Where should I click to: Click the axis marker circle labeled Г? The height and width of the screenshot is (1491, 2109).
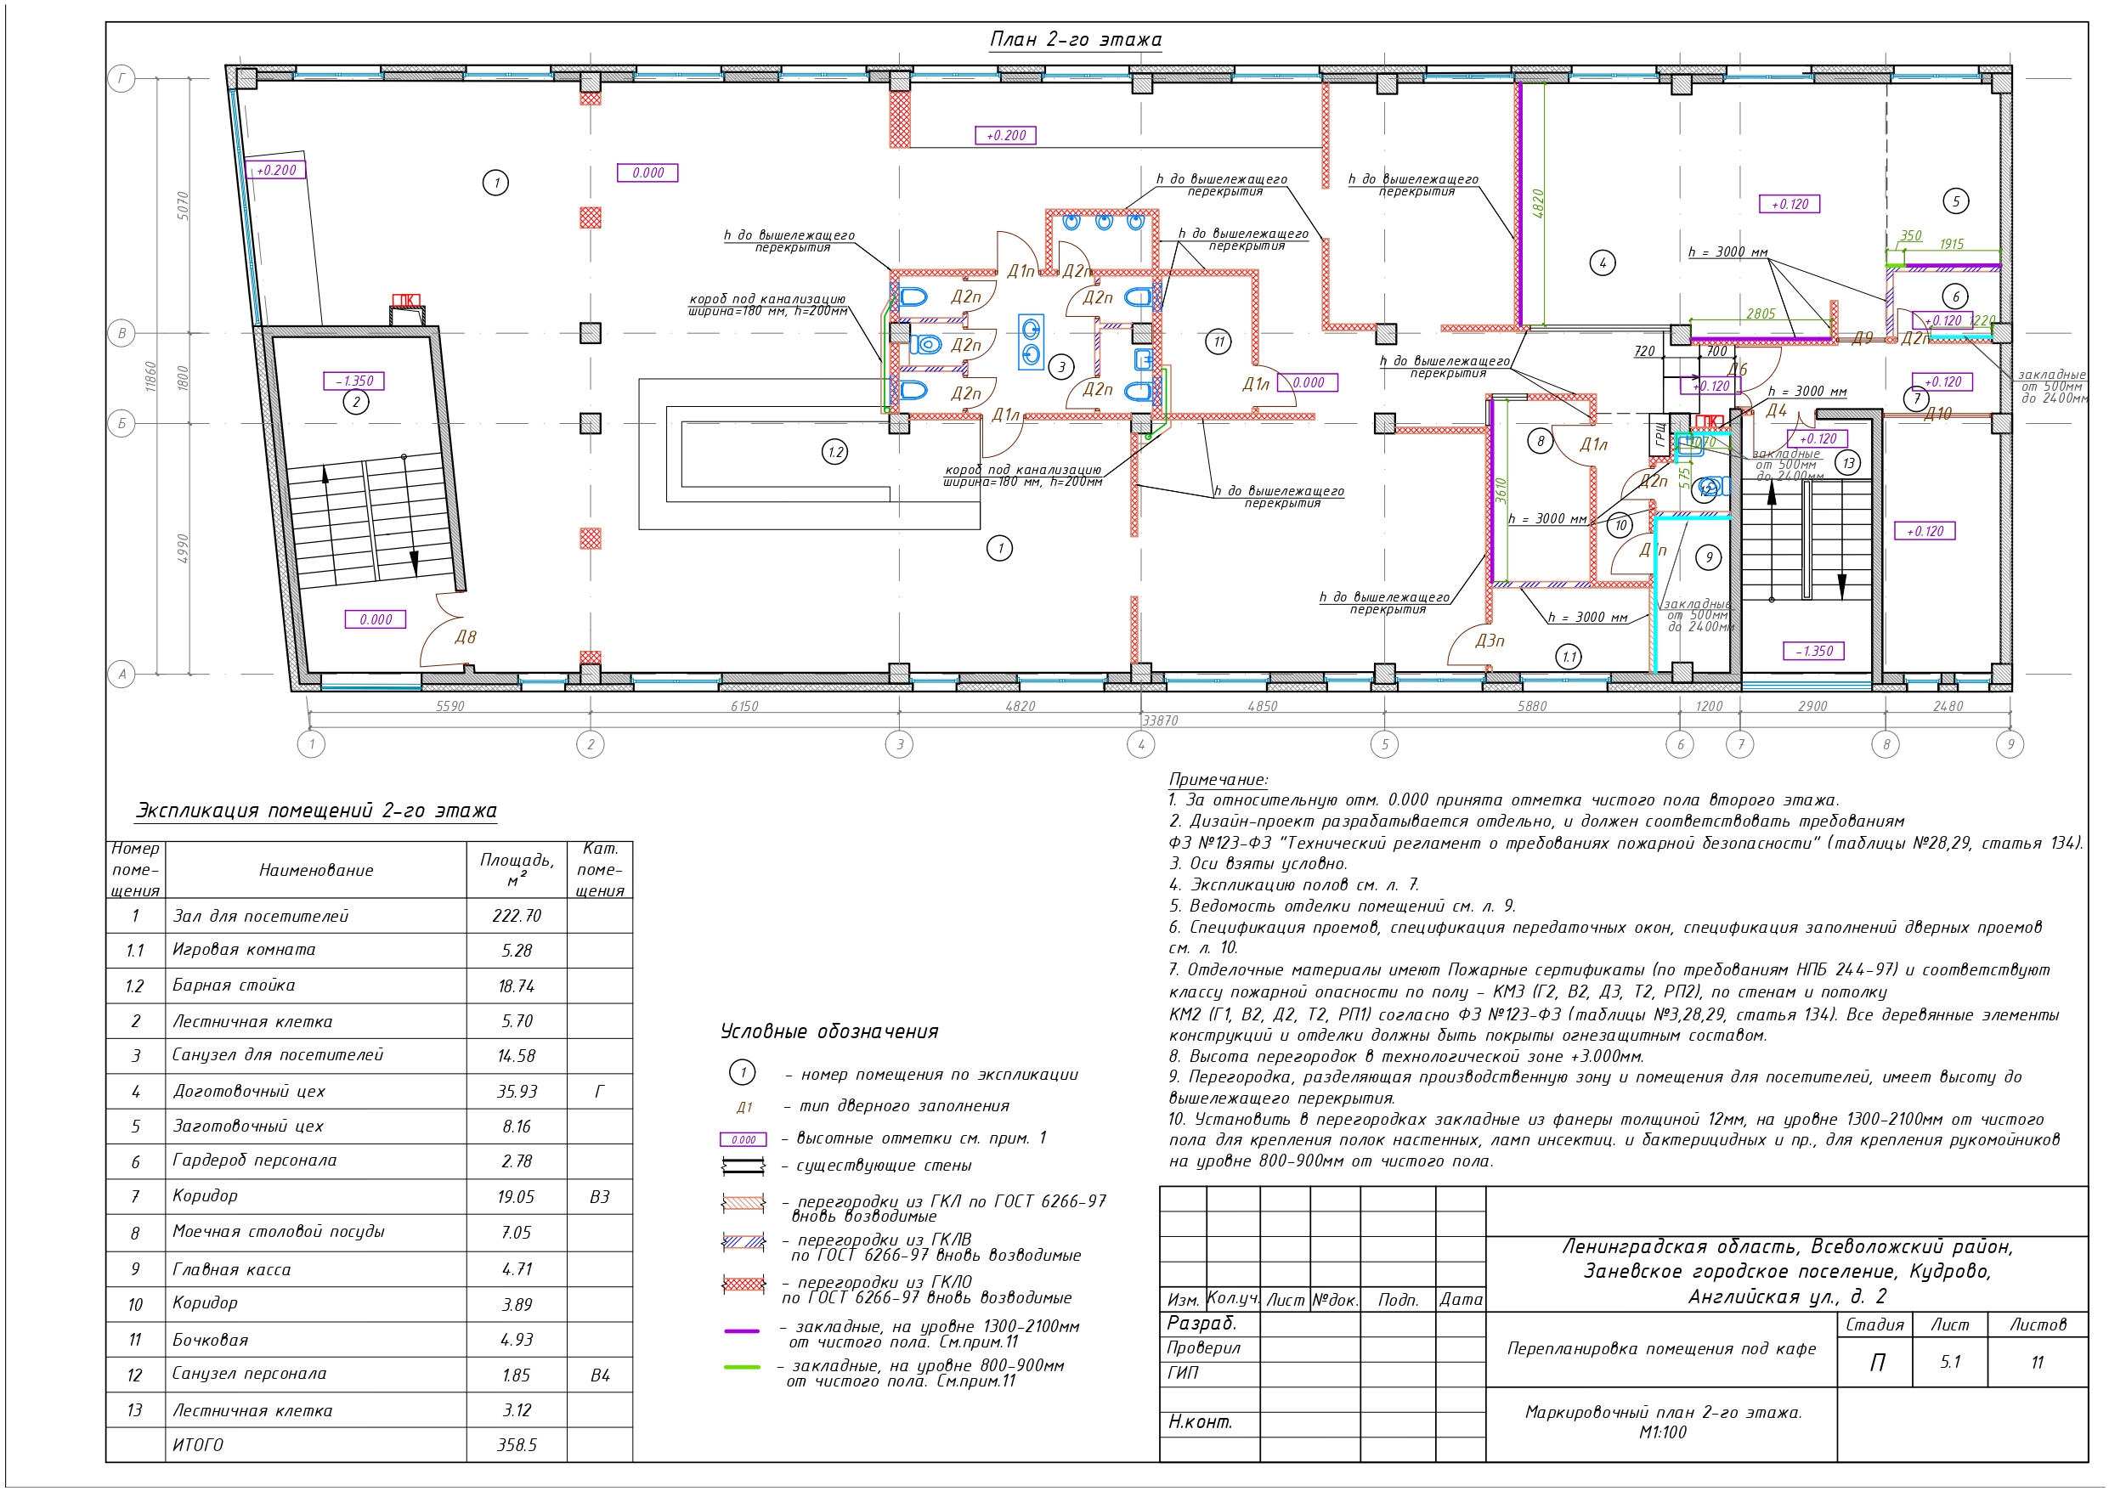122,79
